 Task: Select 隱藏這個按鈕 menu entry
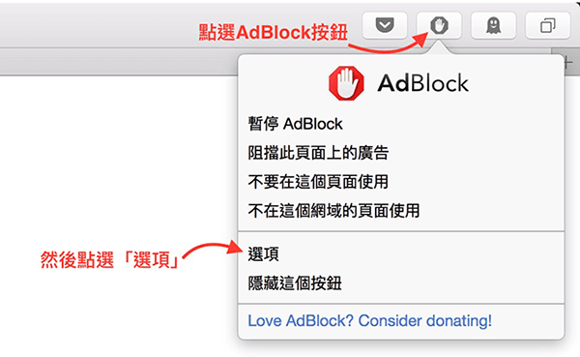tap(295, 283)
